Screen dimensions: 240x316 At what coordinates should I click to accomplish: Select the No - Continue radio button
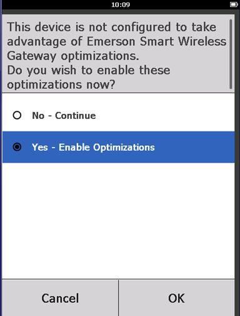tap(17, 115)
